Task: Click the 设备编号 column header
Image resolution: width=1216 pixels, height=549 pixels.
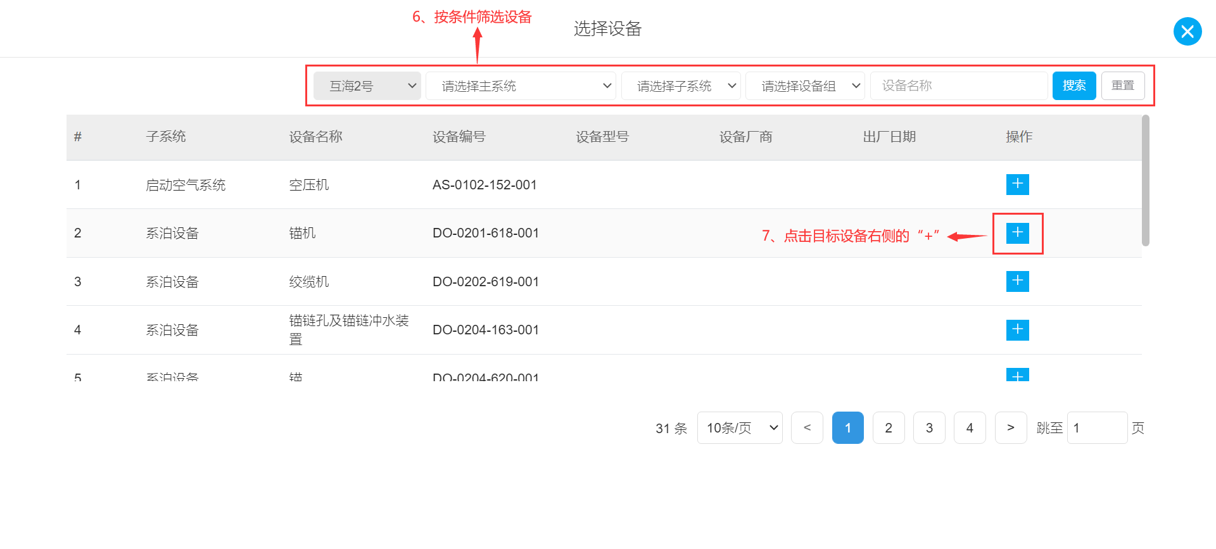Action: 459,137
